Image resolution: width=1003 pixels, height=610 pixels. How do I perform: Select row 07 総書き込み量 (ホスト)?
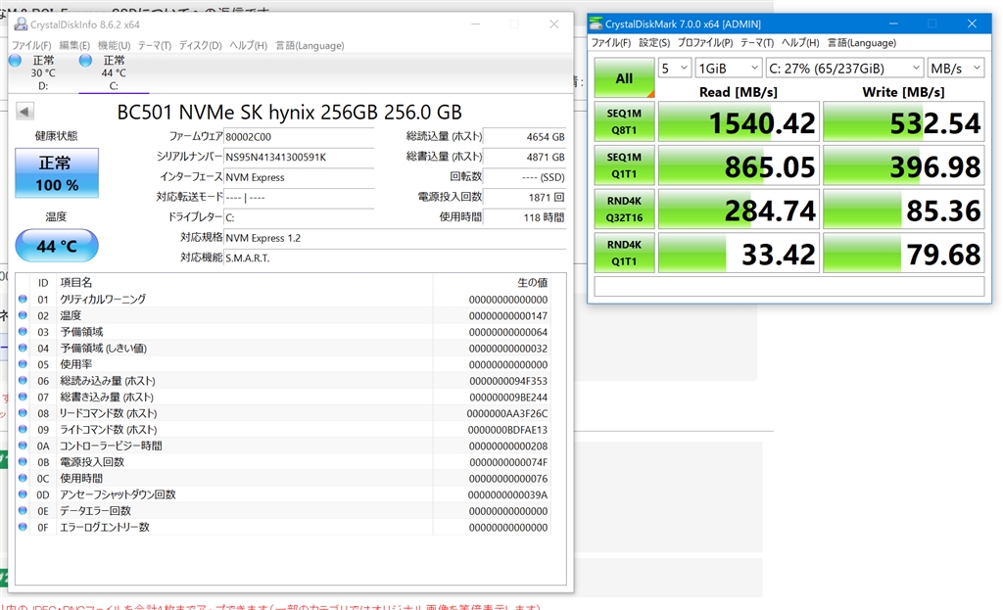click(283, 398)
